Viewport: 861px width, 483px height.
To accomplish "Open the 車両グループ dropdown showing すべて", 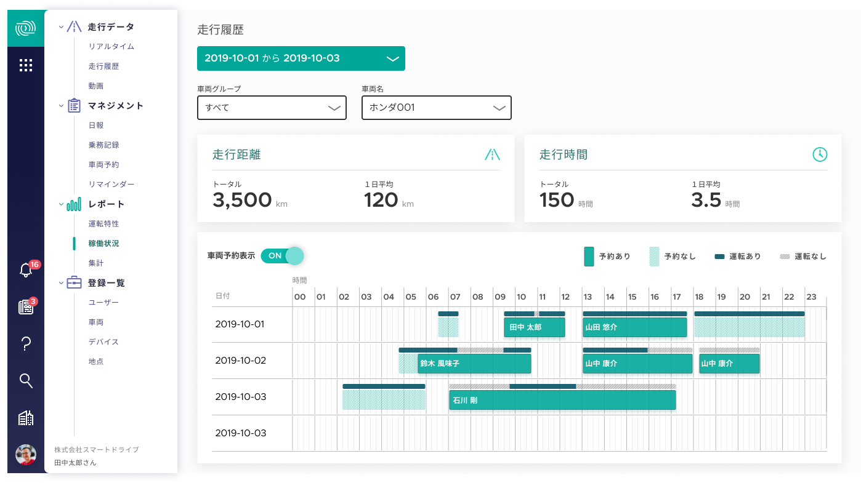I will (272, 108).
